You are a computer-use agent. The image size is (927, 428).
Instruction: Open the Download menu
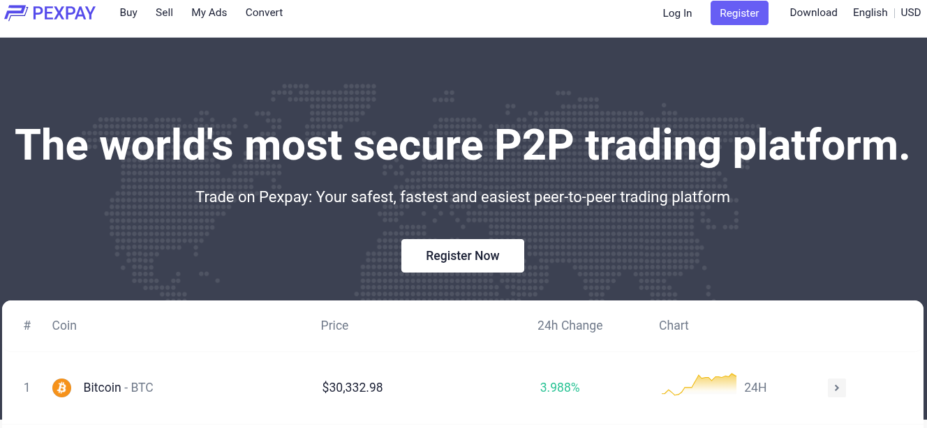click(813, 13)
